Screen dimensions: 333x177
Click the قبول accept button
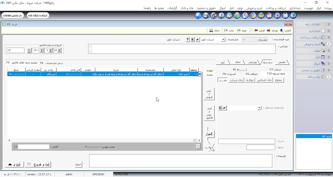tap(209, 134)
